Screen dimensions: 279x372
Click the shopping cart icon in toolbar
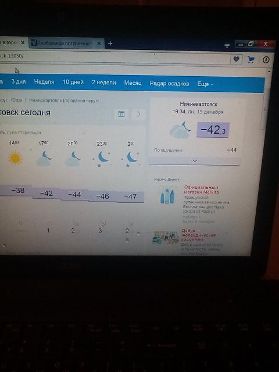coord(251,59)
